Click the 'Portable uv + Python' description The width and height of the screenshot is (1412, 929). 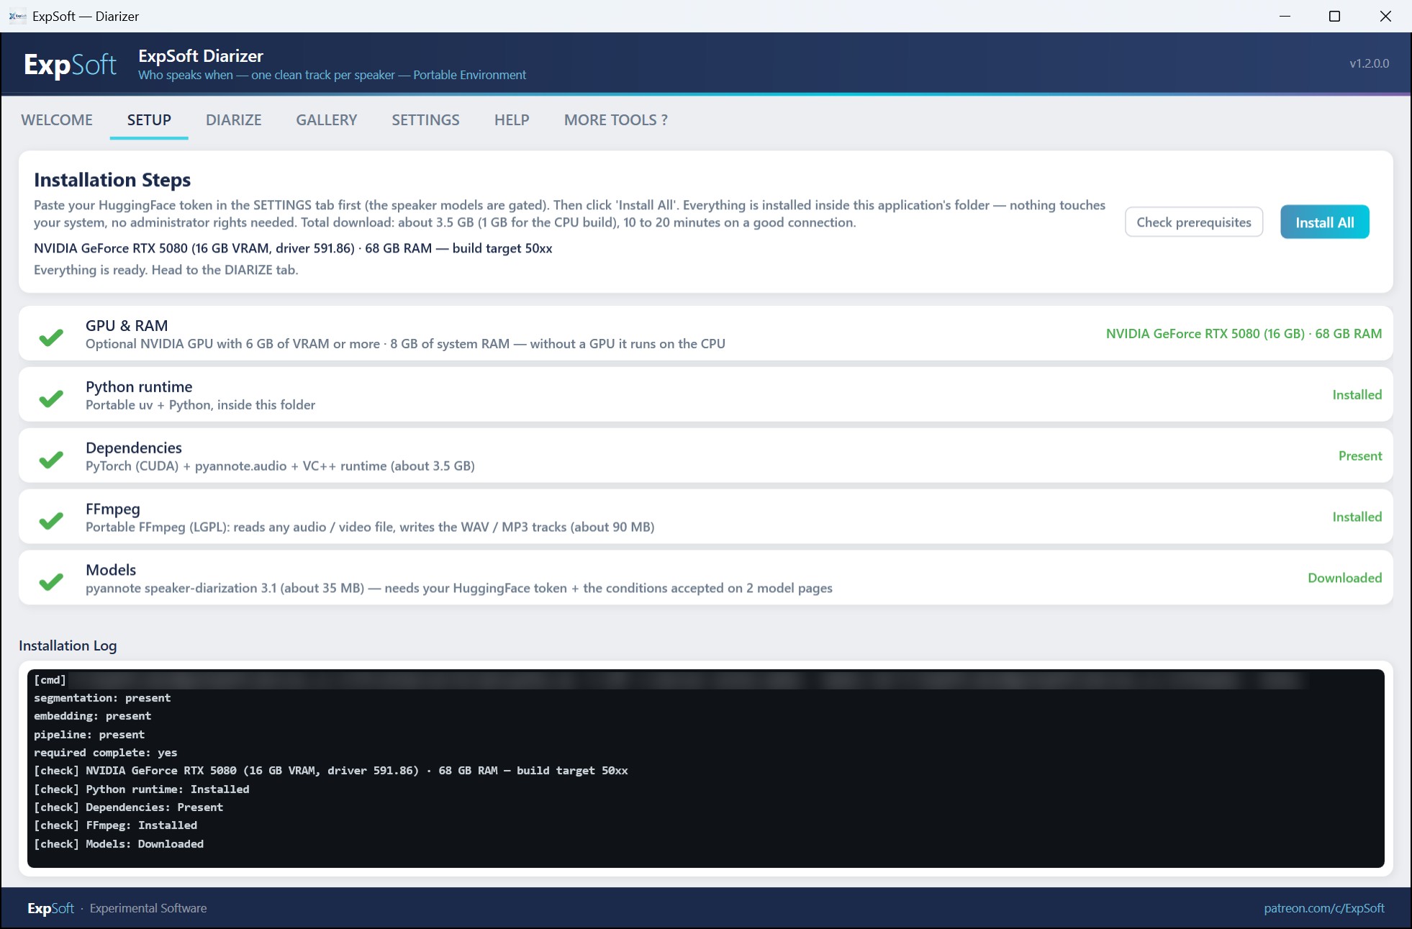[200, 405]
